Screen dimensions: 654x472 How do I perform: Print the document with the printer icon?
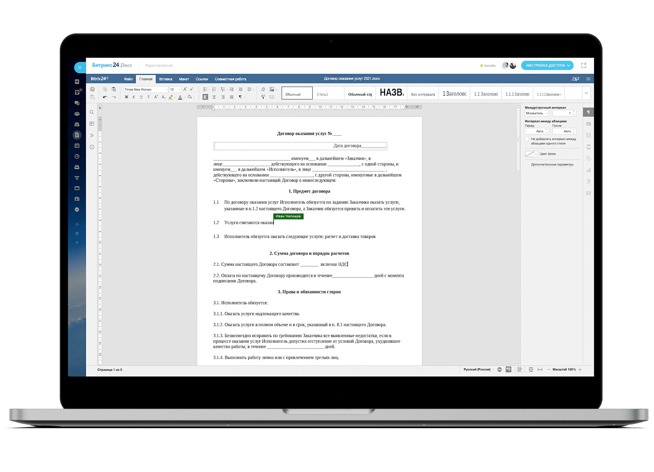tap(92, 89)
